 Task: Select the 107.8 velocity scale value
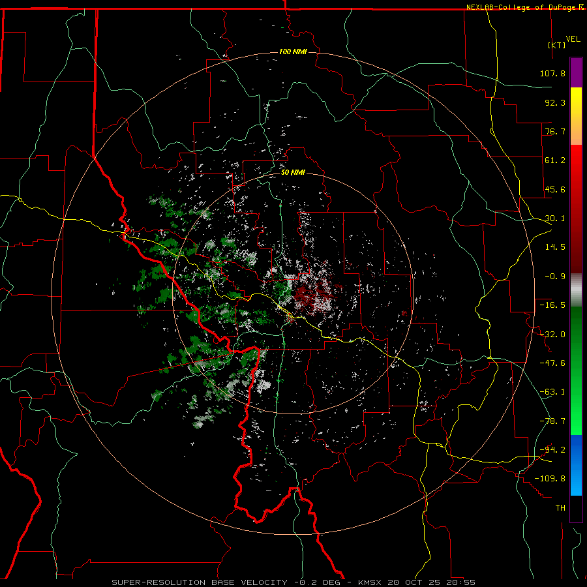click(x=552, y=73)
